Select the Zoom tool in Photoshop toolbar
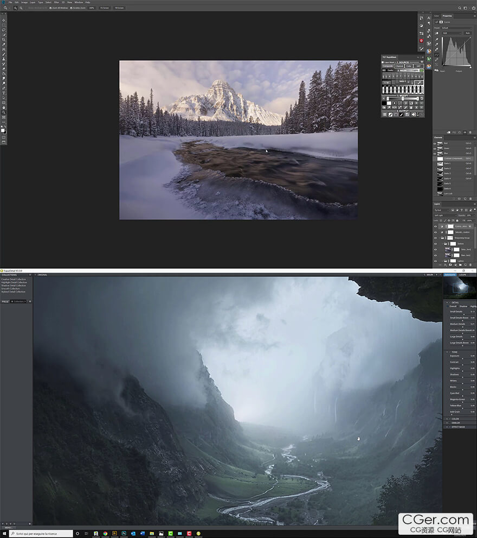 (x=4, y=112)
